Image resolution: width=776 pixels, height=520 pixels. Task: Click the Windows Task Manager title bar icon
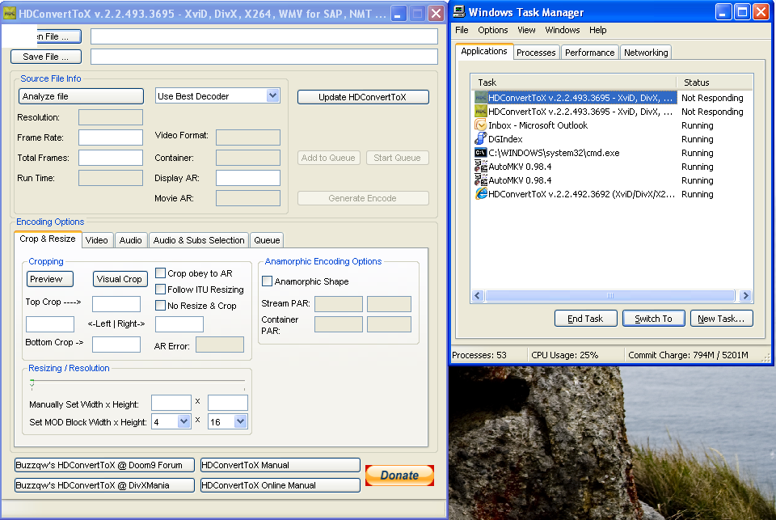459,12
